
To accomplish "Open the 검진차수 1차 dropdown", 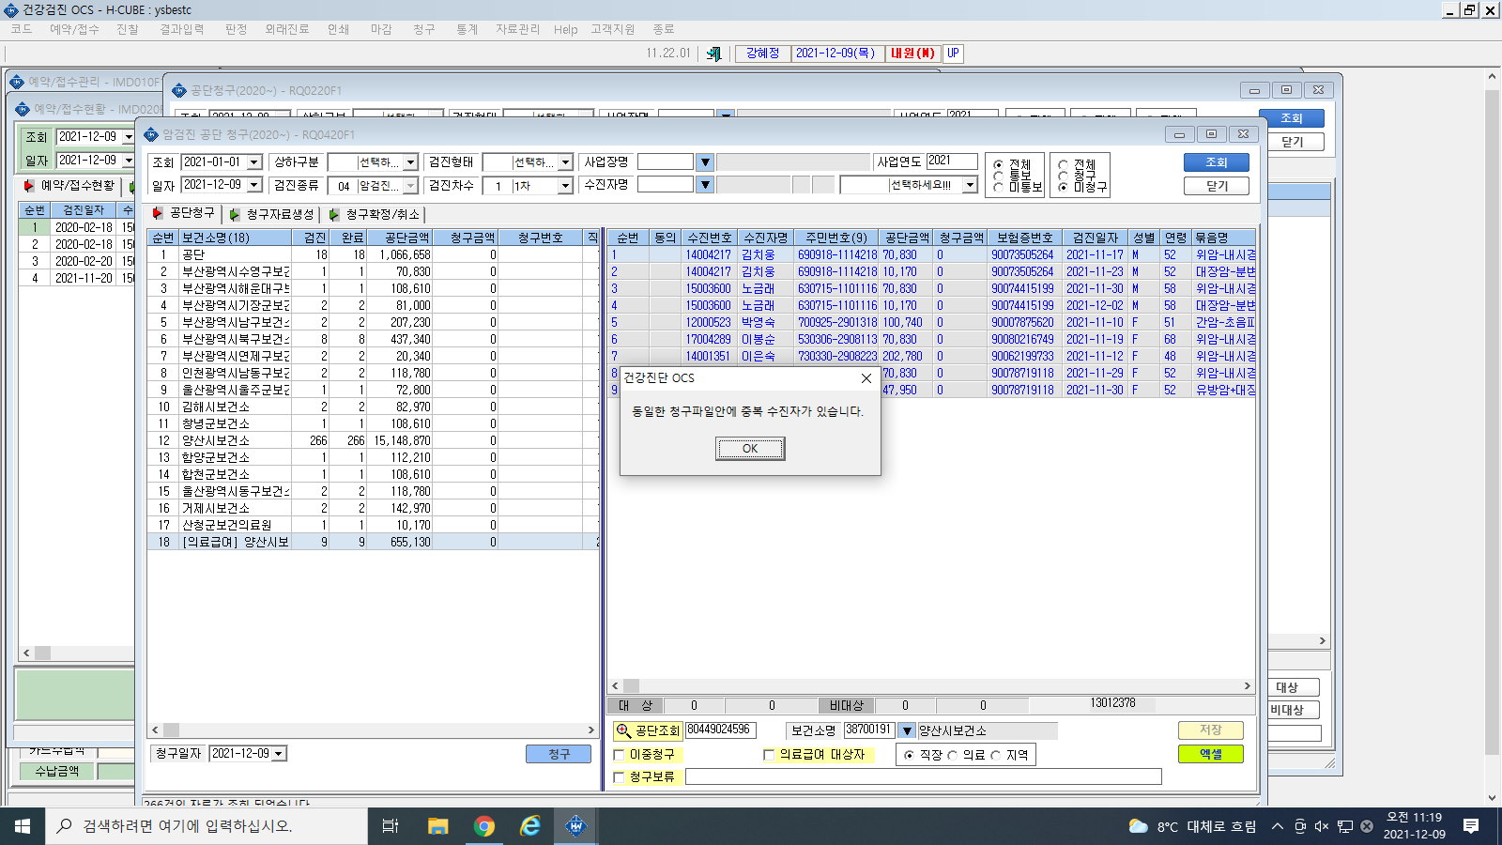I will (x=565, y=186).
